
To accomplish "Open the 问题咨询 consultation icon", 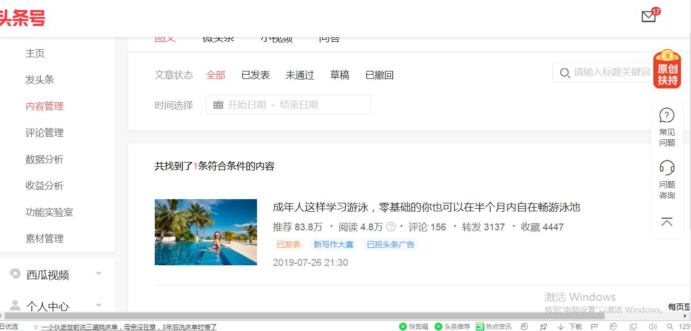I will point(667,169).
